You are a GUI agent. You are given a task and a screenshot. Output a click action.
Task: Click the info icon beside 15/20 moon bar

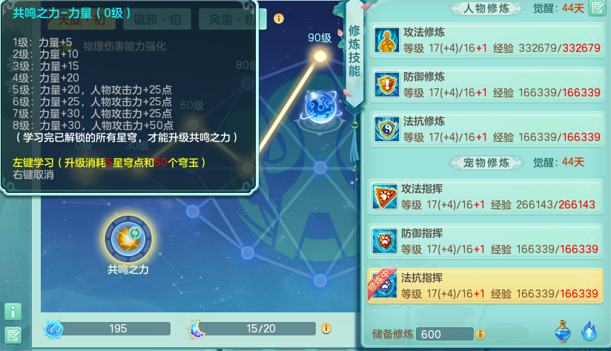tap(326, 329)
